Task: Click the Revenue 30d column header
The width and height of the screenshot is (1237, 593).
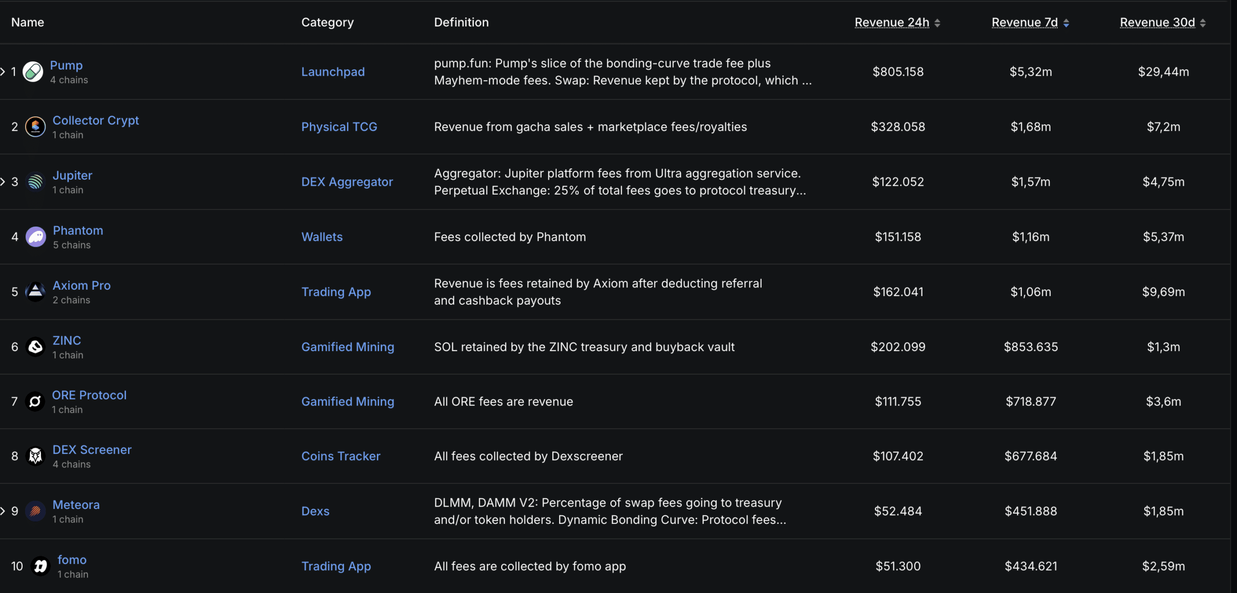Action: [x=1158, y=23]
